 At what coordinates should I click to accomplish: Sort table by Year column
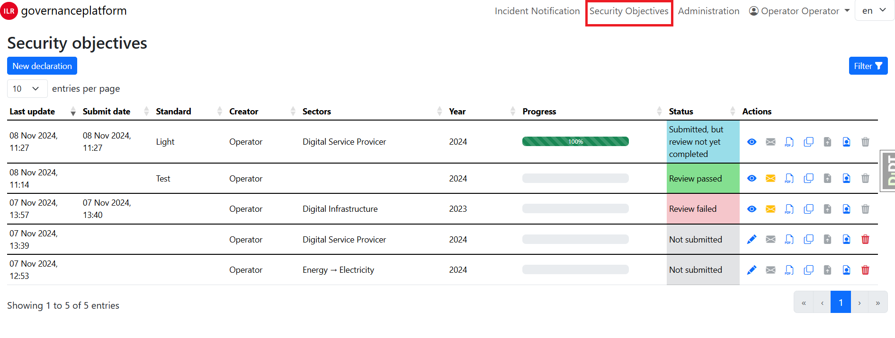[x=482, y=112]
